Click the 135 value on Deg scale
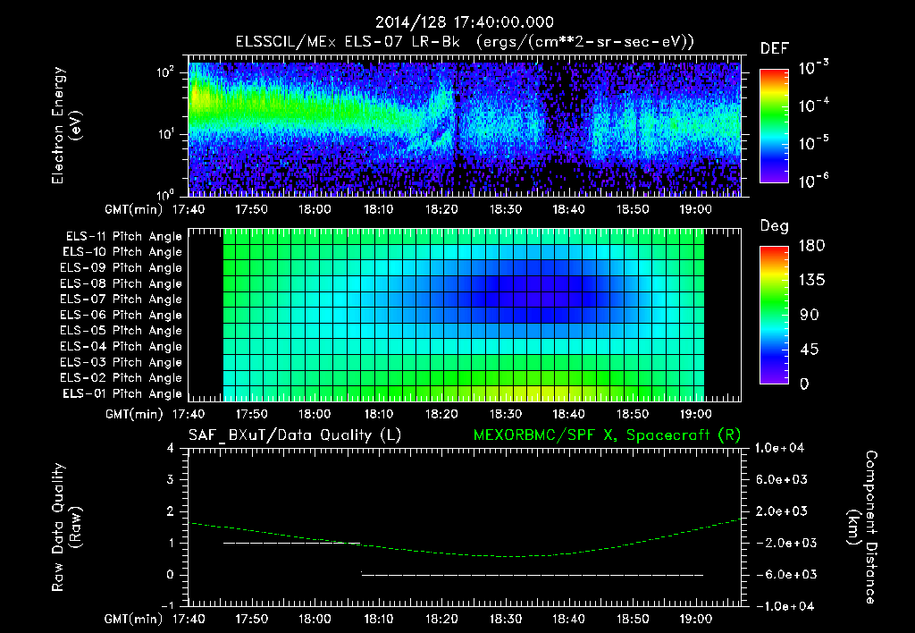The height and width of the screenshot is (633, 915). [x=811, y=281]
